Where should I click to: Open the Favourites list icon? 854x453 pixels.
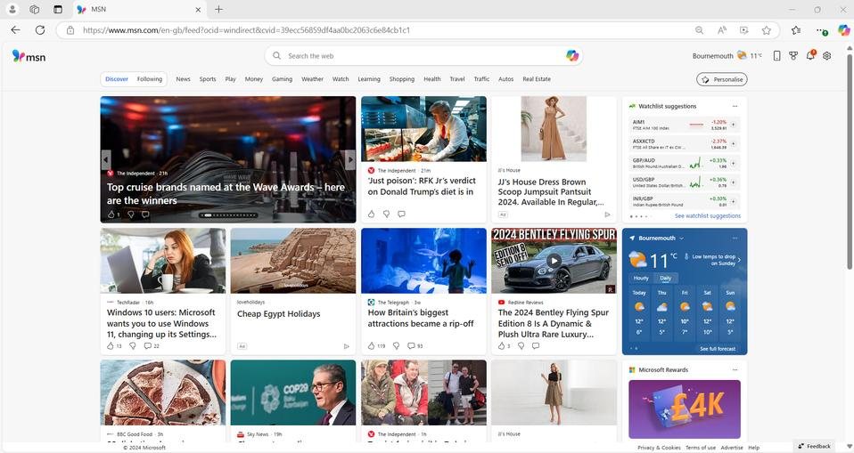(x=796, y=30)
